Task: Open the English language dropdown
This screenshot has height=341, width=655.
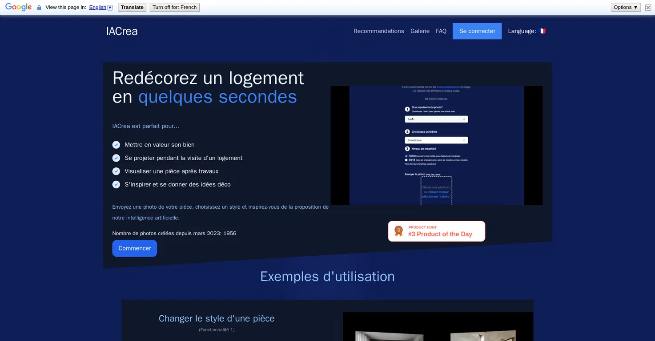Action: pyautogui.click(x=101, y=7)
